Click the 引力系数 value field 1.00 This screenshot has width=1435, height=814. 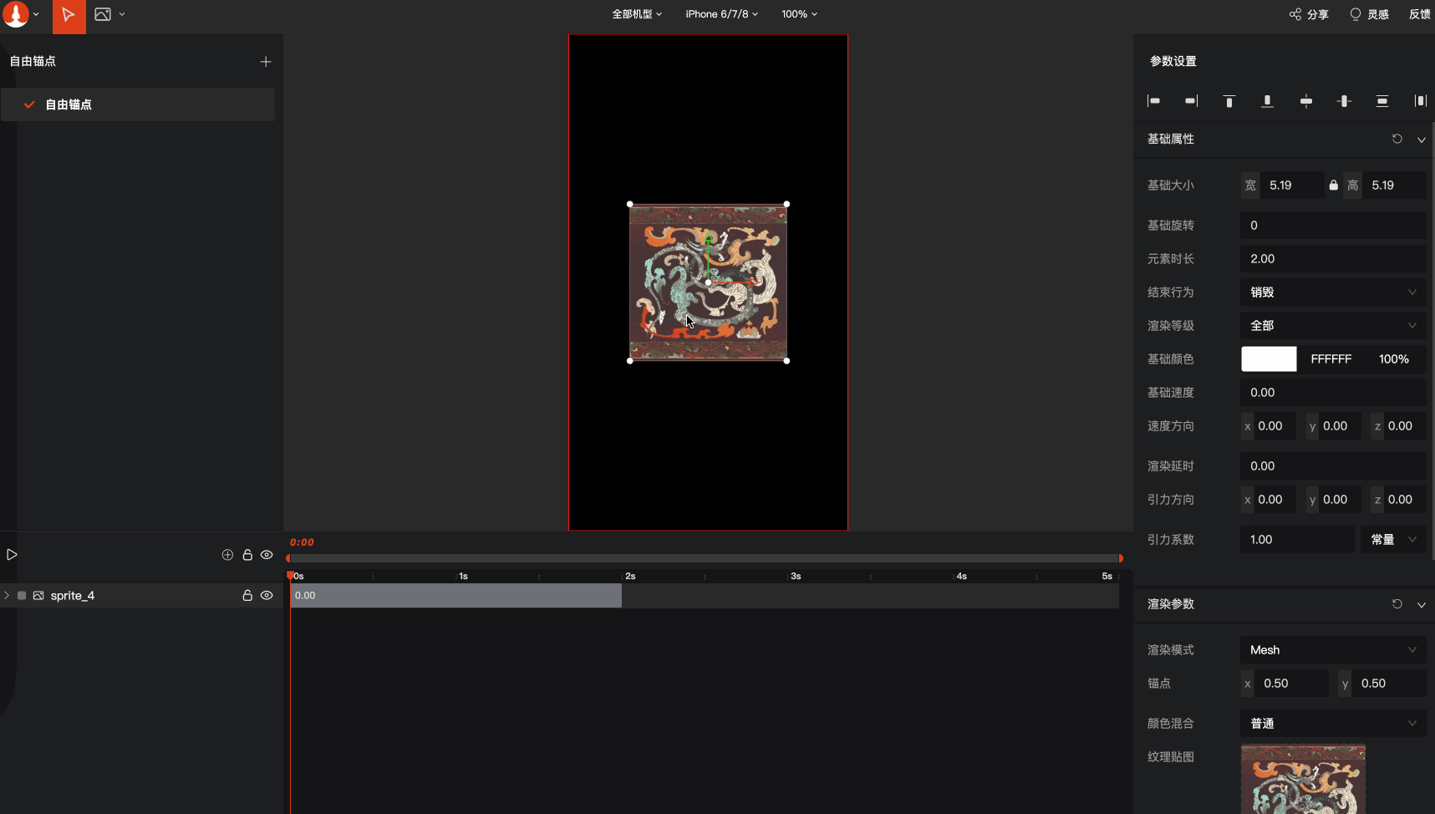tap(1297, 540)
